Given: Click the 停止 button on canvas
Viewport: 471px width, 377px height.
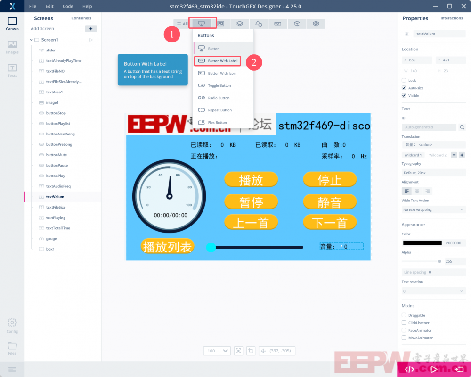Looking at the screenshot, I should (330, 180).
